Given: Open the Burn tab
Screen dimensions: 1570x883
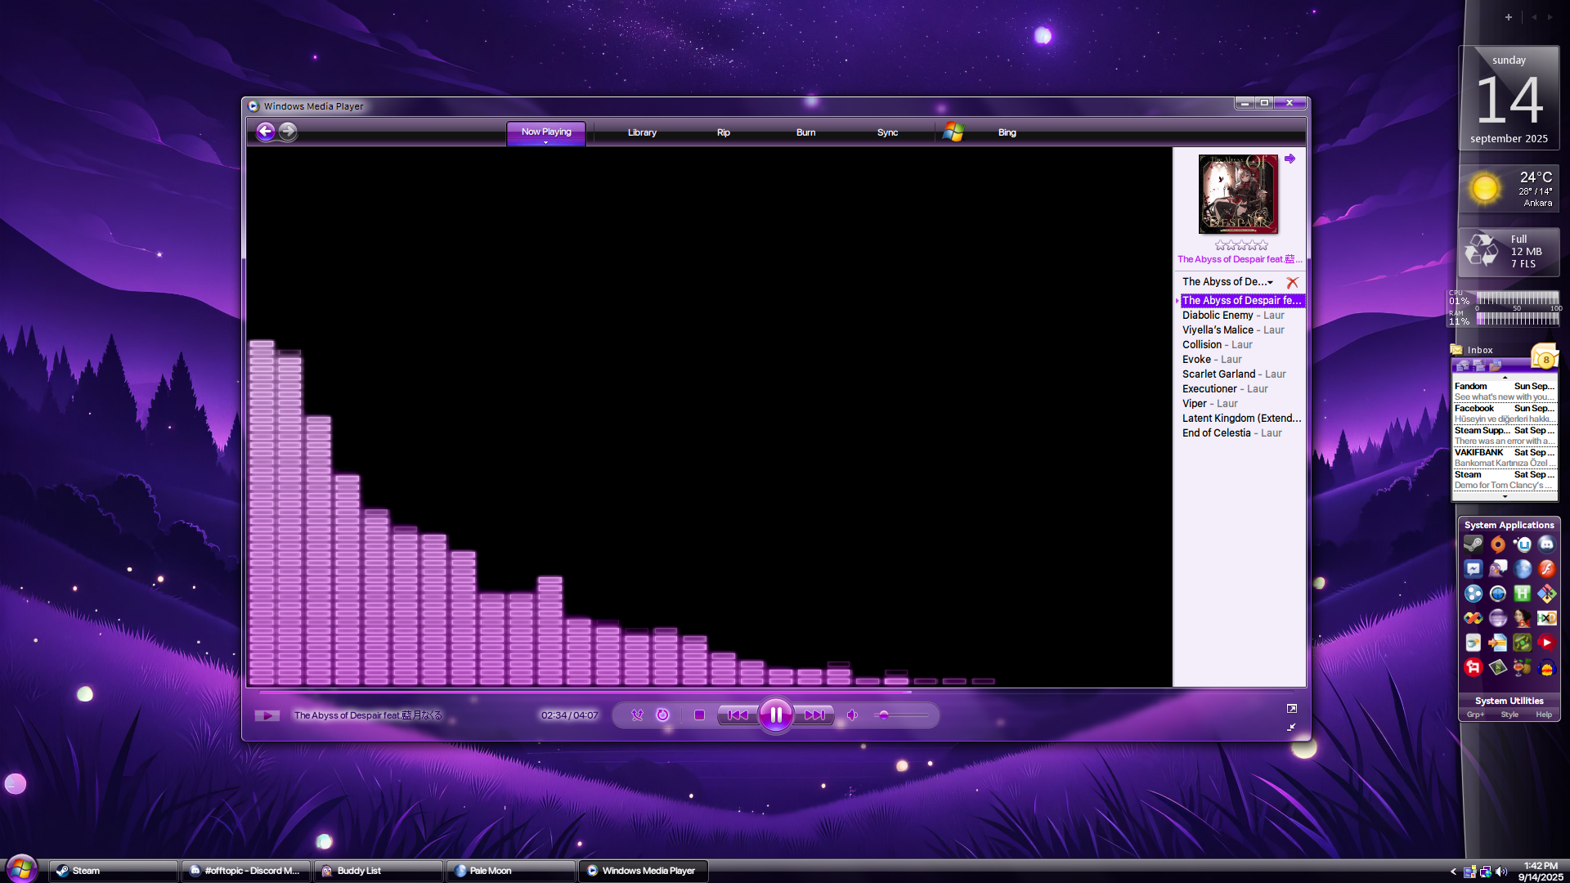Looking at the screenshot, I should click(805, 132).
